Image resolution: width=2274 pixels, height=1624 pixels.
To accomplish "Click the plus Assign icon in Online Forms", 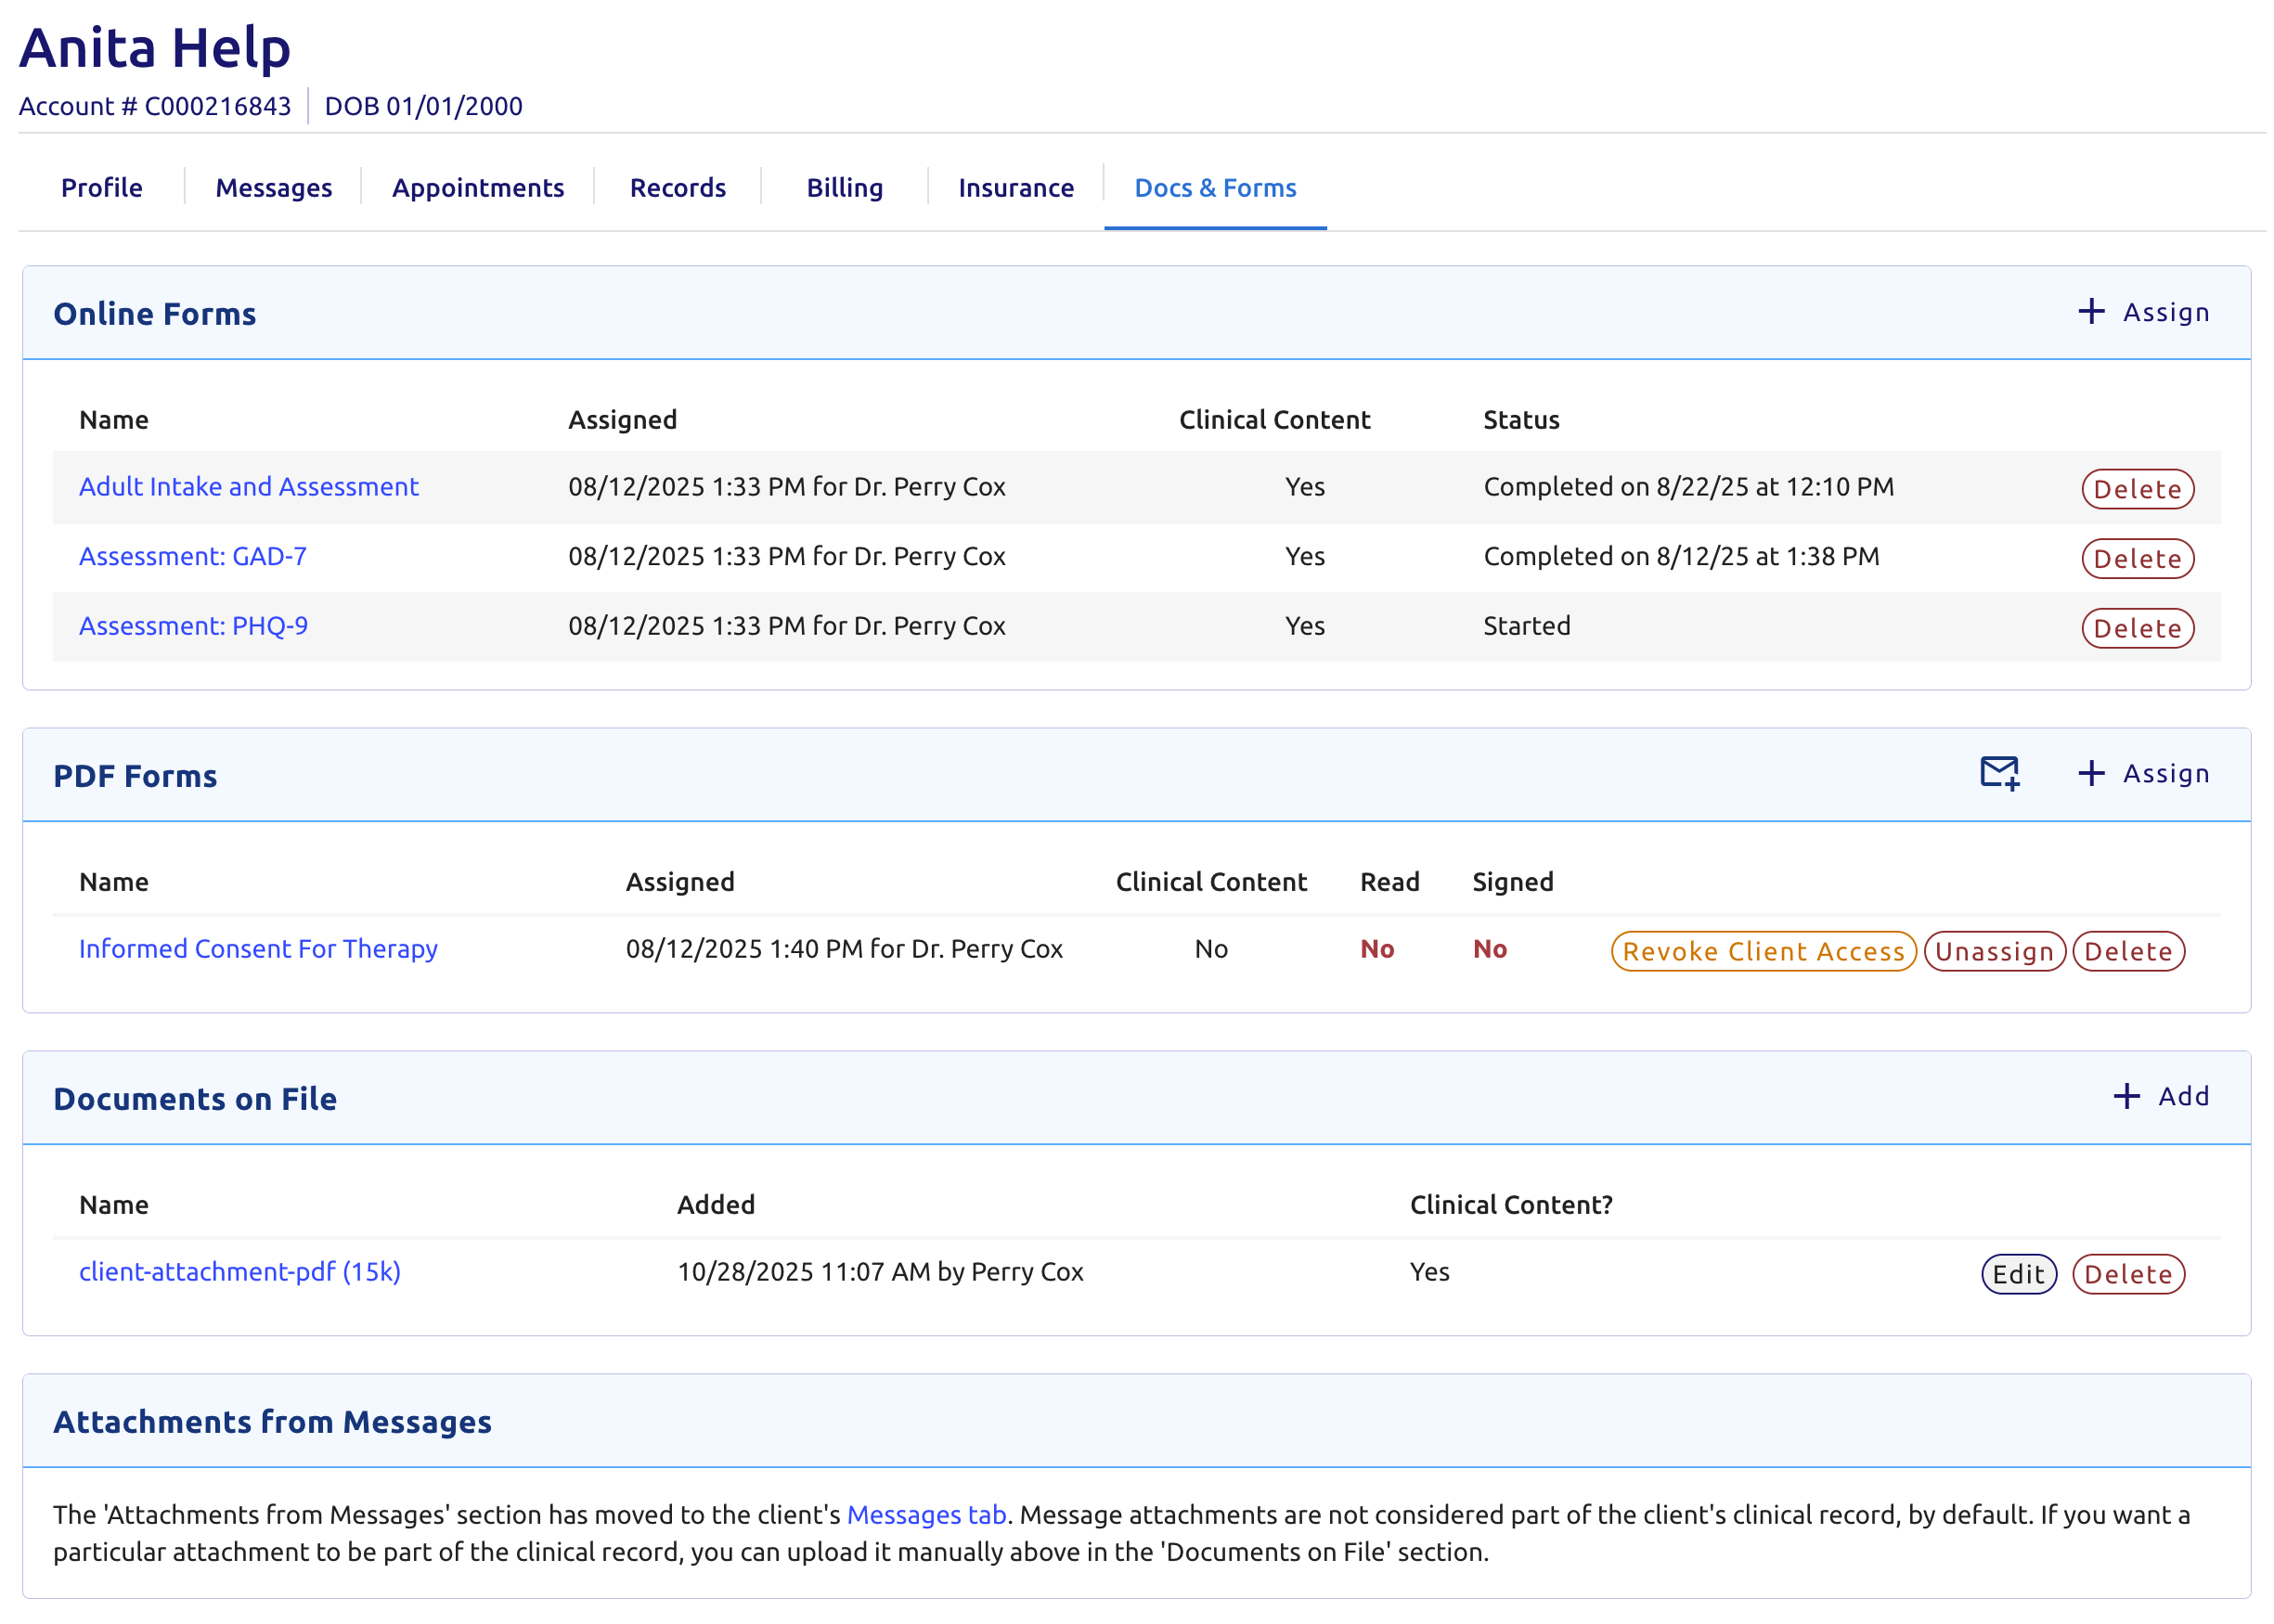I will point(2090,312).
